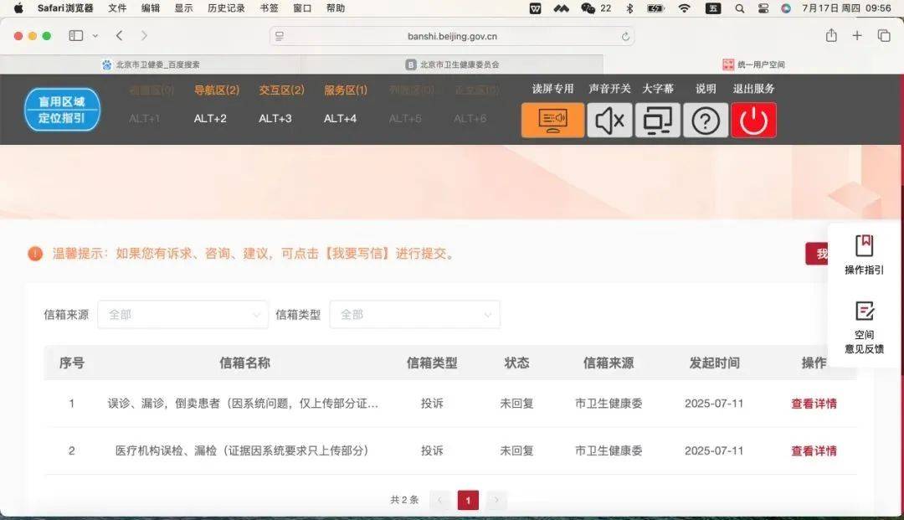This screenshot has width=904, height=520.
Task: Reload the page via address bar refresh icon
Action: [x=625, y=36]
